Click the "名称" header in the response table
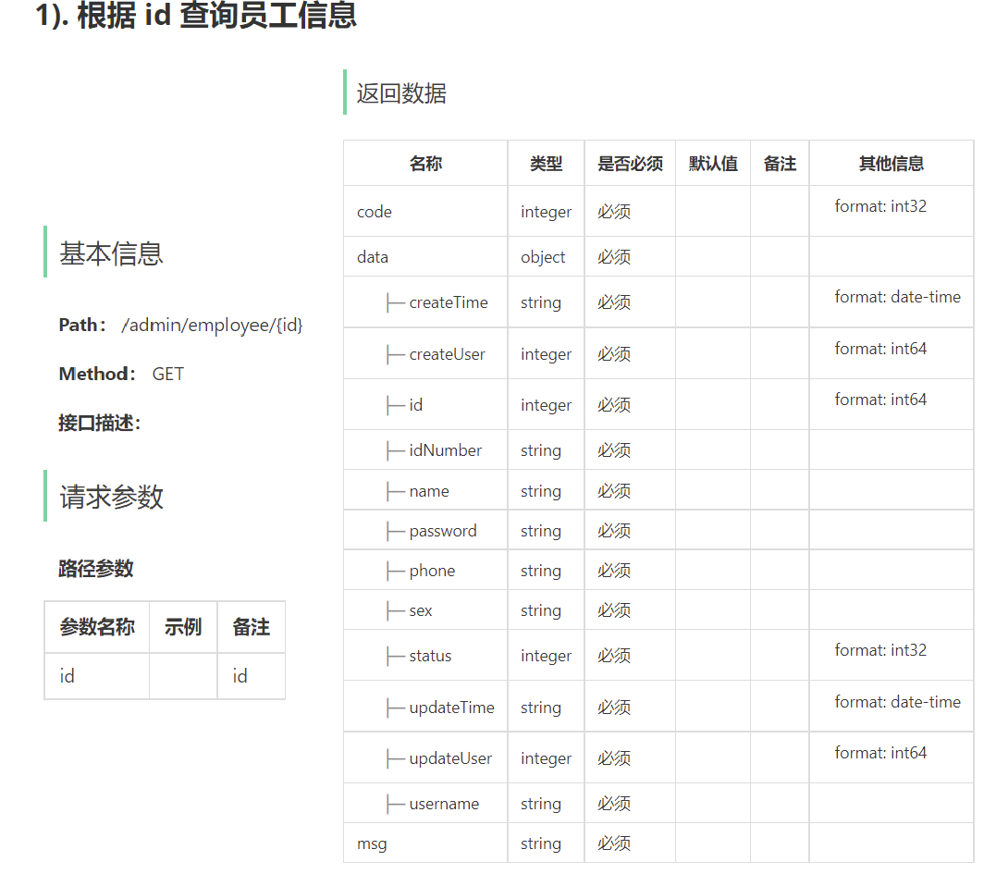Viewport: 996px width, 874px height. pos(425,164)
